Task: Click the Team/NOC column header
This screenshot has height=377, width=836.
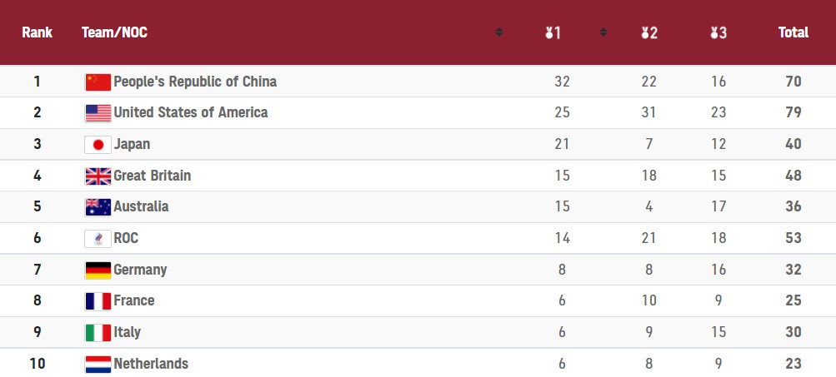Action: [x=114, y=33]
